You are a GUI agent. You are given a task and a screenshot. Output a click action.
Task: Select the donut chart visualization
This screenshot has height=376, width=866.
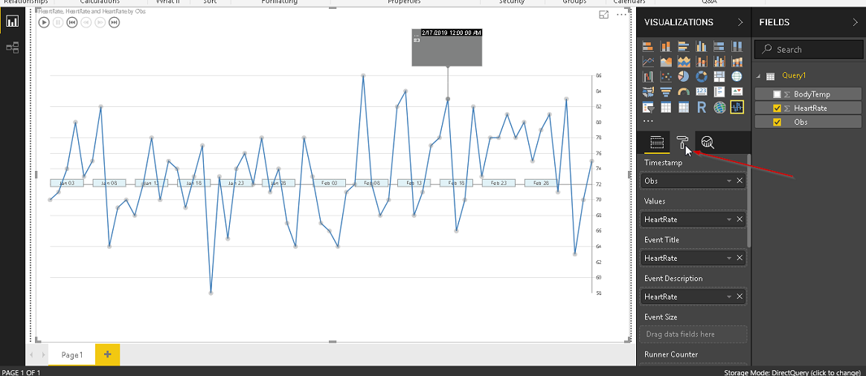pos(702,77)
